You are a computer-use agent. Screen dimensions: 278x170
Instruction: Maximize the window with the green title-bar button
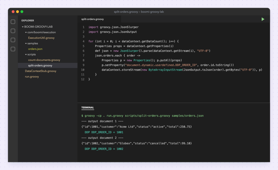coord(22,12)
